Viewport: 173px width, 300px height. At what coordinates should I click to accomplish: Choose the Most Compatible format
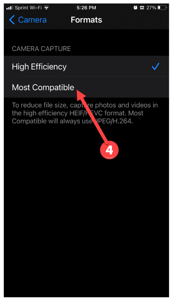tap(86, 87)
